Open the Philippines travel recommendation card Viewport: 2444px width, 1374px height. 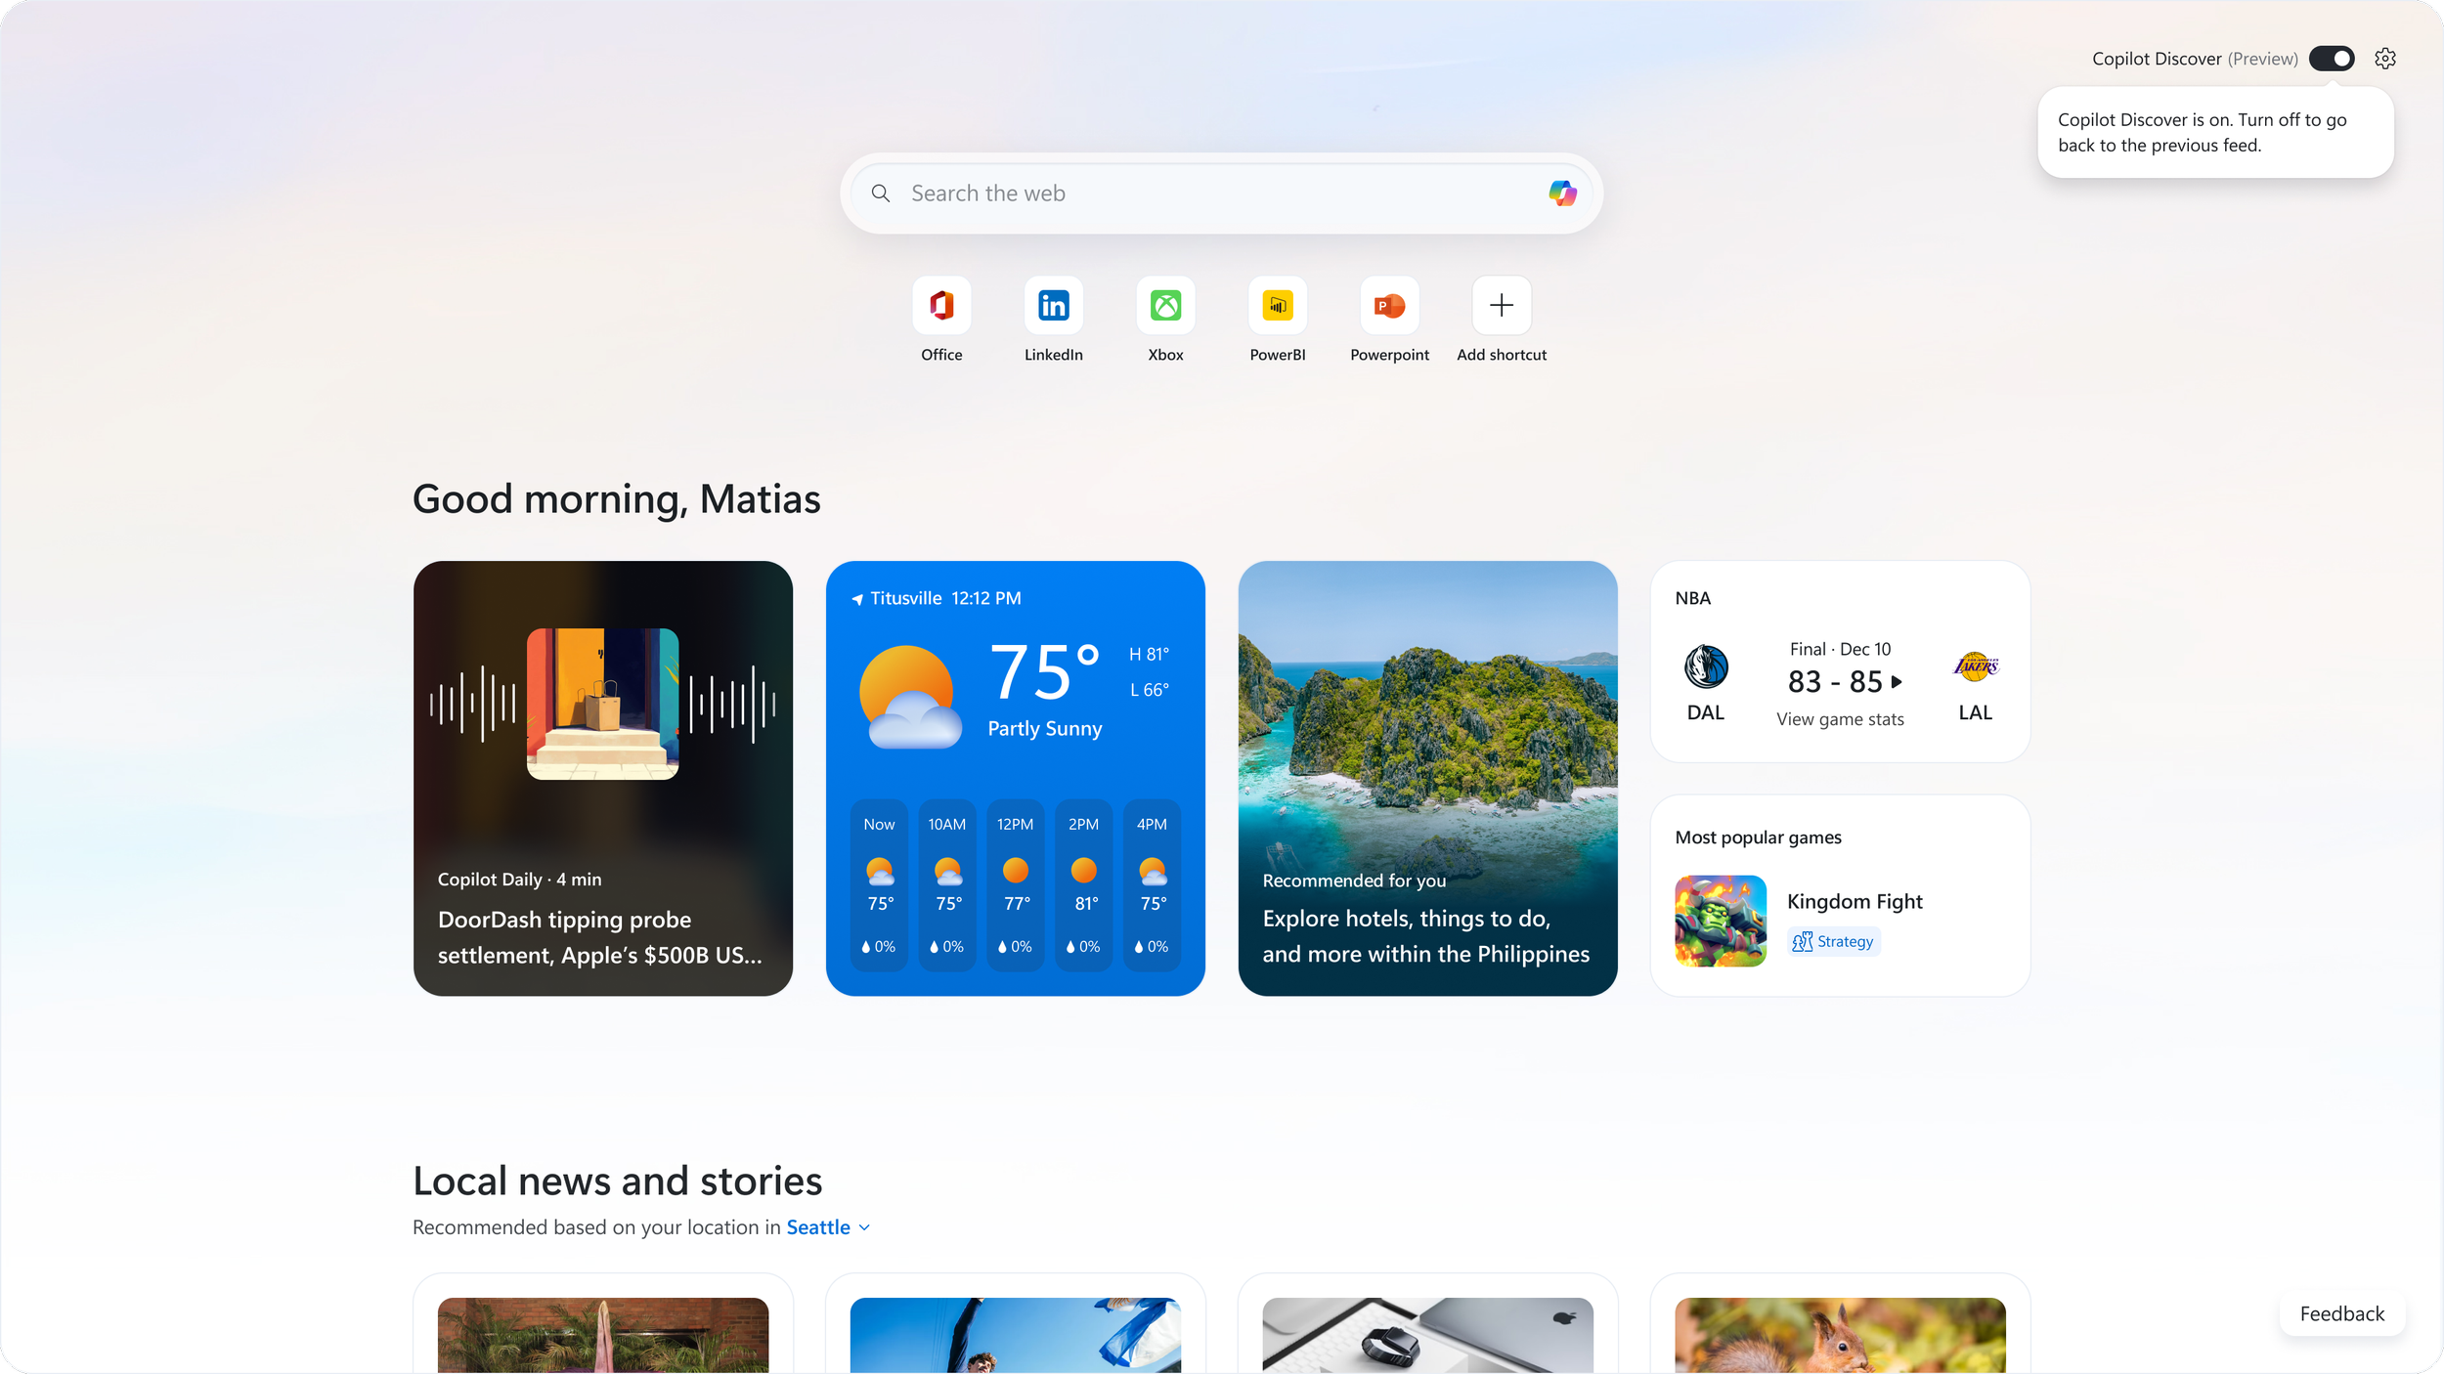point(1426,778)
